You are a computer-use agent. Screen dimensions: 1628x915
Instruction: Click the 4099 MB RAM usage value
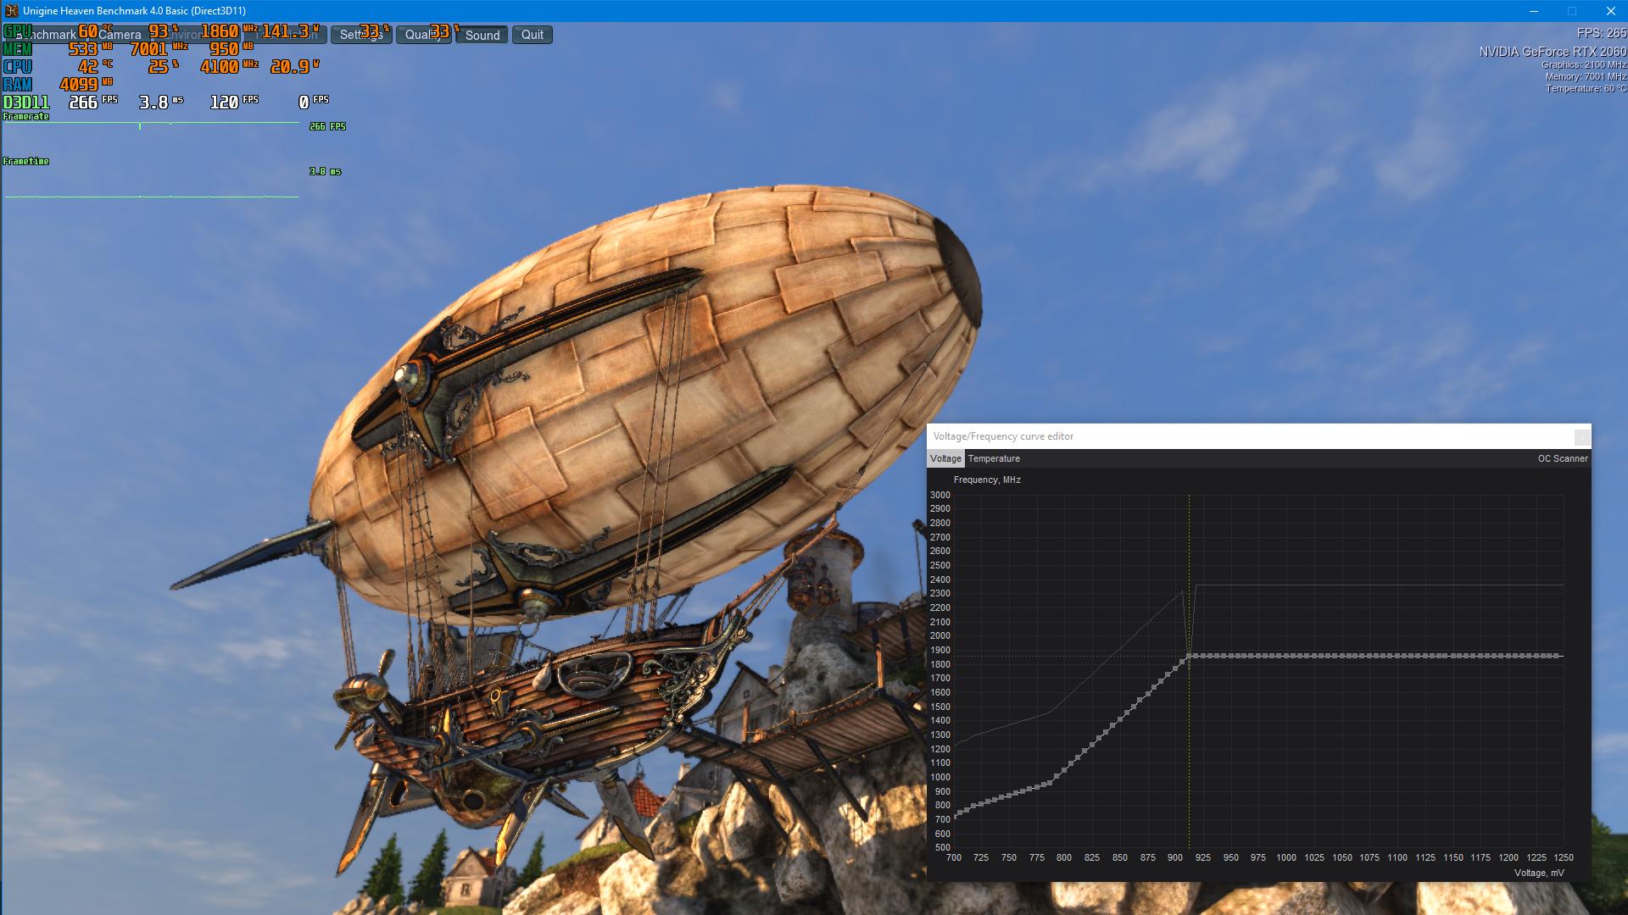click(x=86, y=85)
